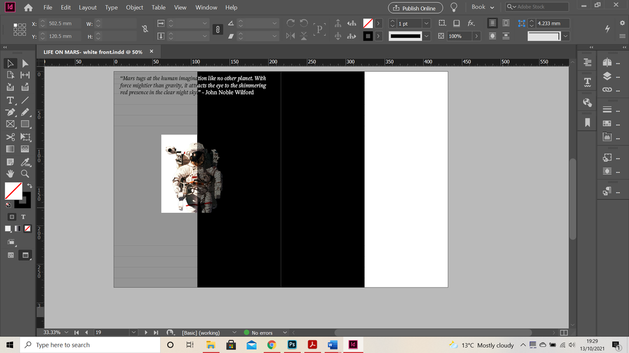
Task: Click the Publish Online button
Action: pyautogui.click(x=415, y=7)
